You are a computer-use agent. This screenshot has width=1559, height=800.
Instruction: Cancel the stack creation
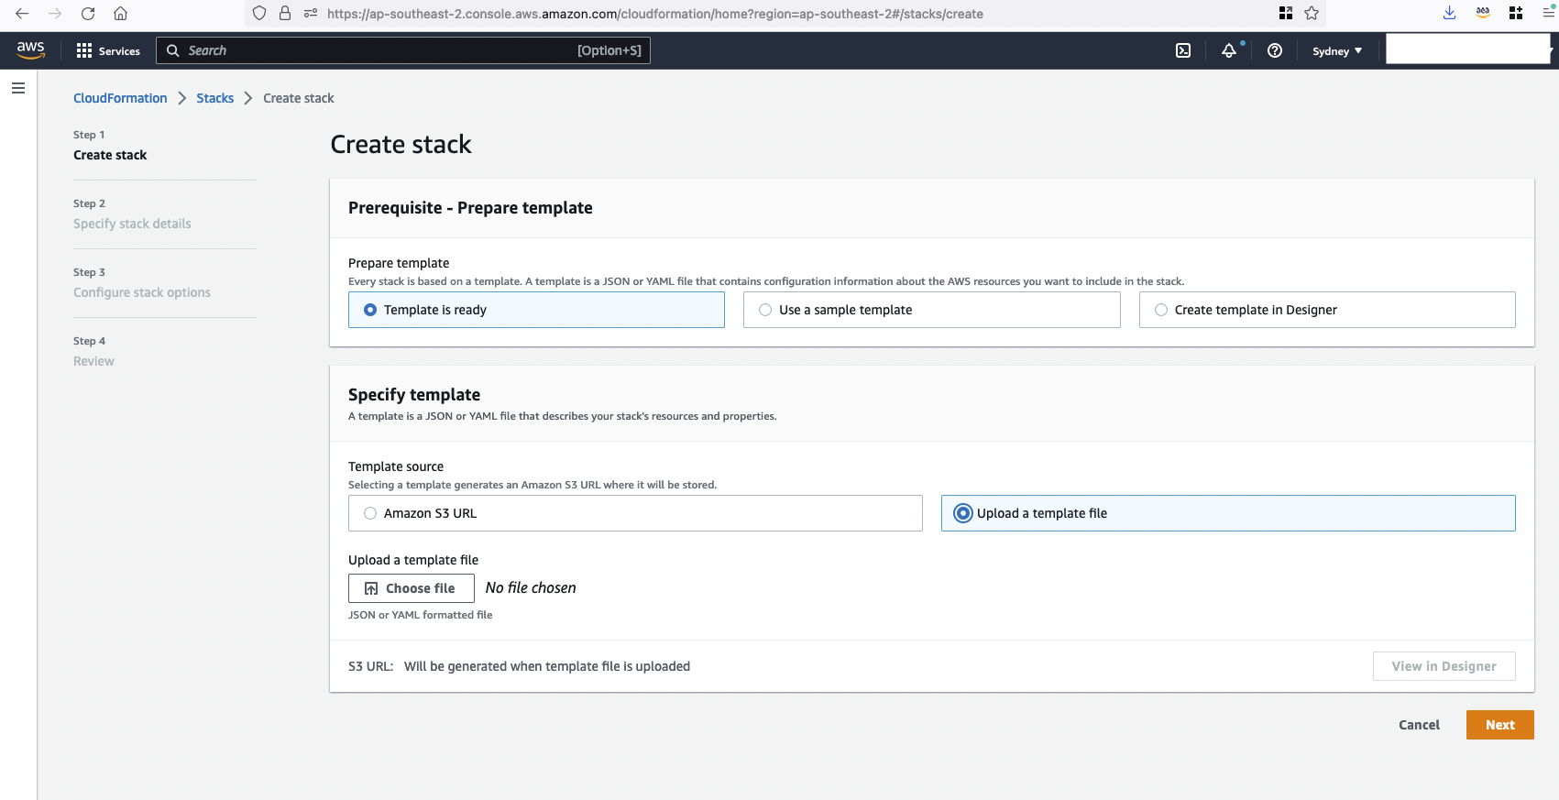click(1419, 725)
